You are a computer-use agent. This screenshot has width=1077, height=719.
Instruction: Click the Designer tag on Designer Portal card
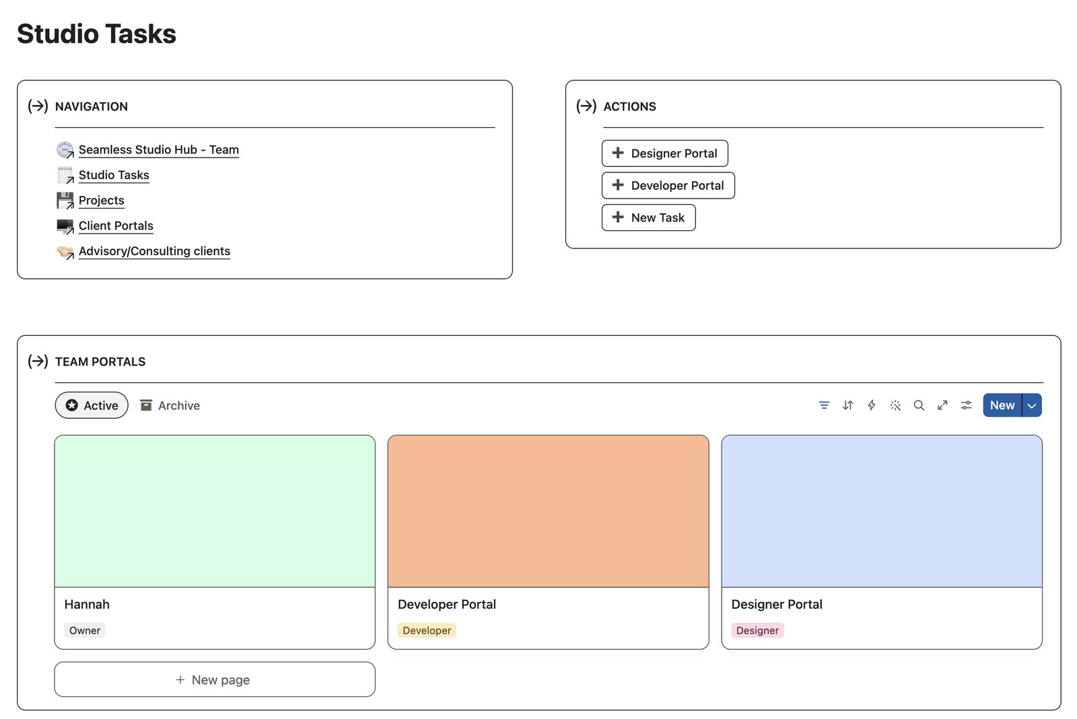757,630
